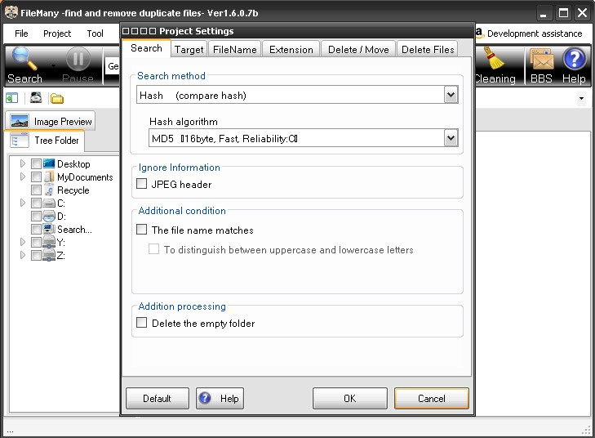Open the Help question mark toolbar icon

pos(574,59)
